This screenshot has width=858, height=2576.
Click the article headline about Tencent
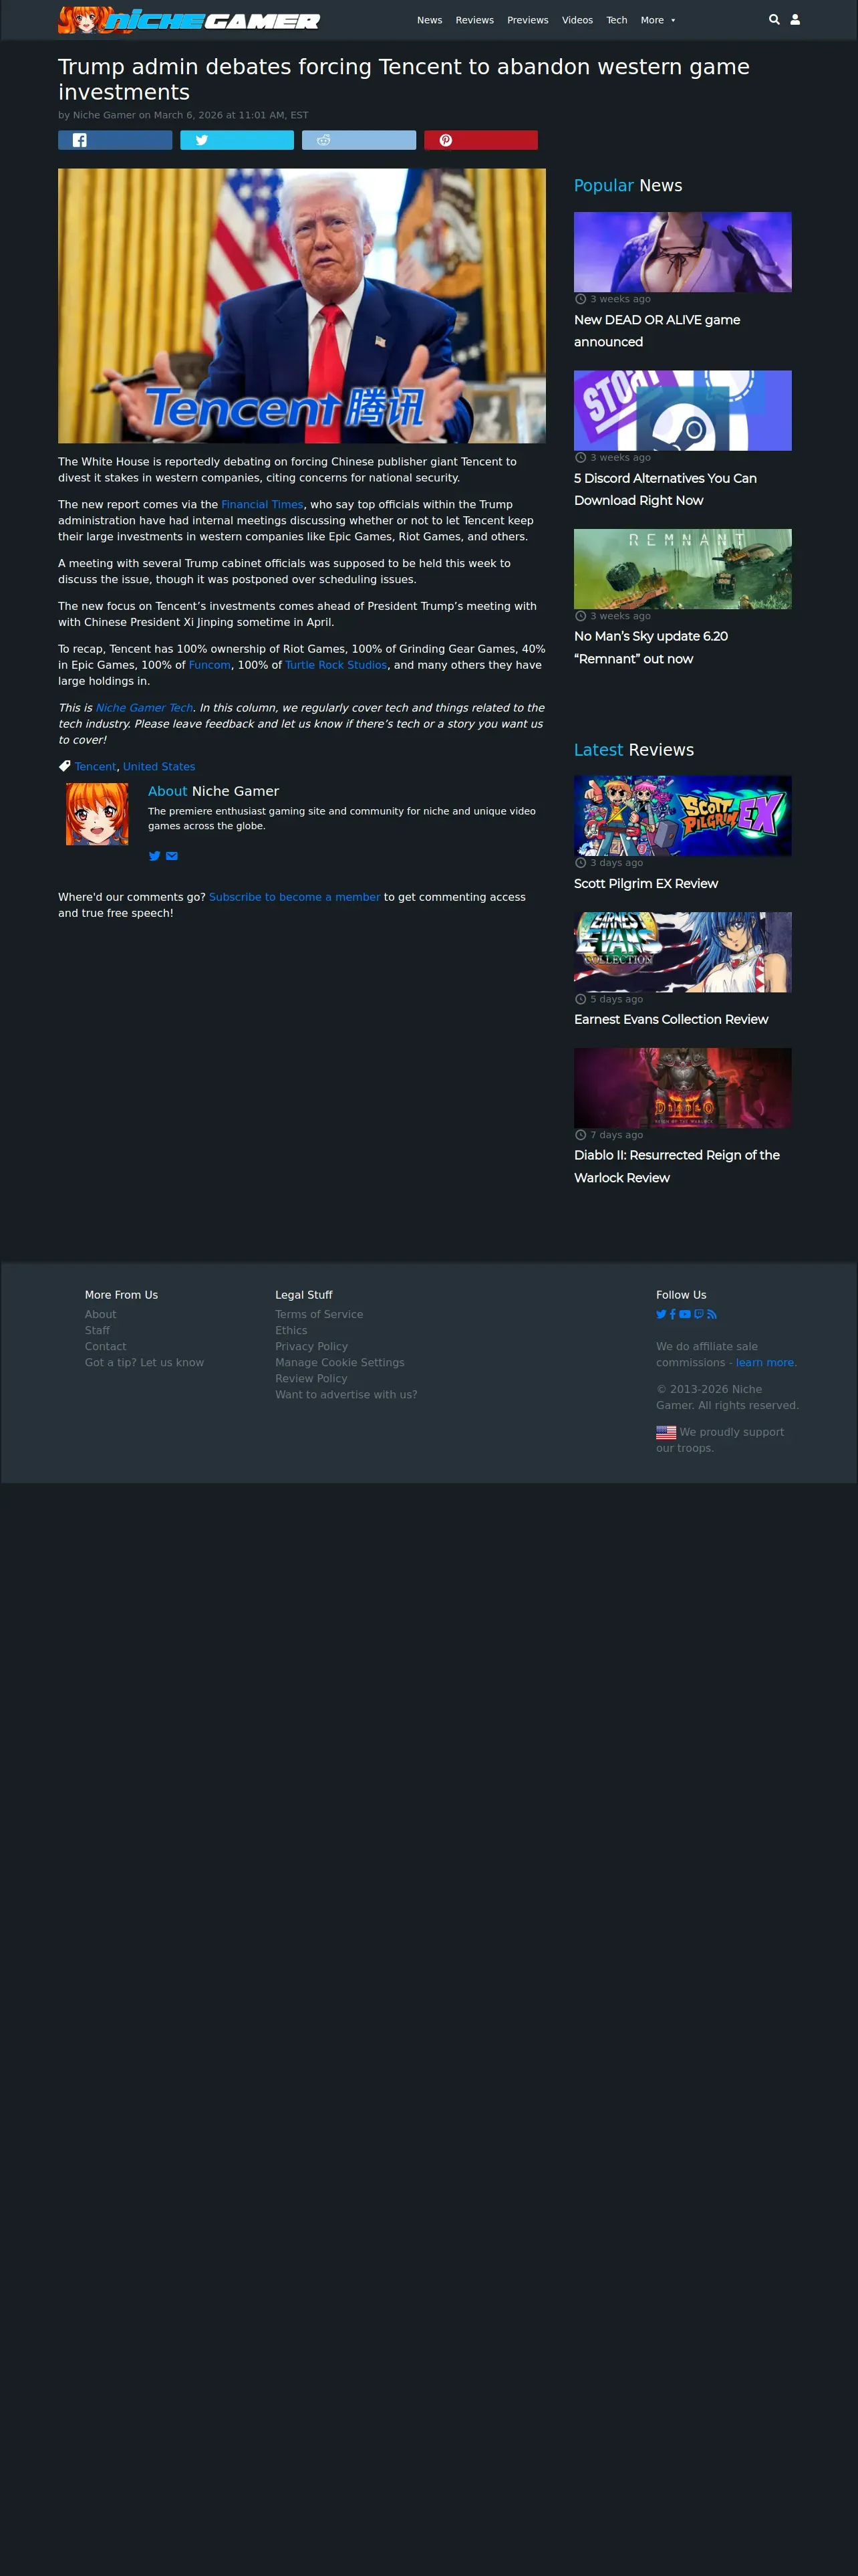[x=404, y=79]
